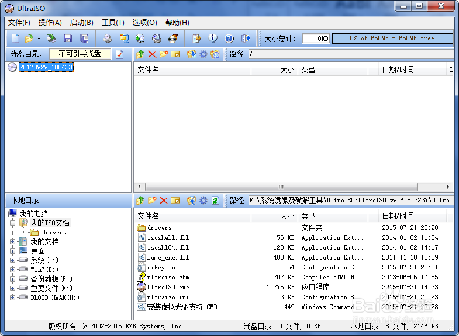The image size is (459, 336).
Task: Click the Burn CD/DVD image flame icon
Action: pyautogui.click(x=173, y=38)
